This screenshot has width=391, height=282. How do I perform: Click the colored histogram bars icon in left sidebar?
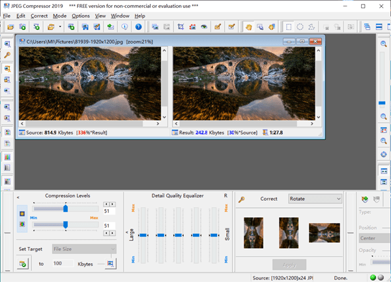pos(7,157)
